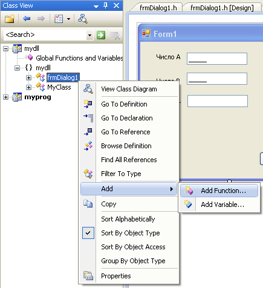This screenshot has height=288, width=263.
Task: Click the third text box in Form1
Action: point(218,101)
